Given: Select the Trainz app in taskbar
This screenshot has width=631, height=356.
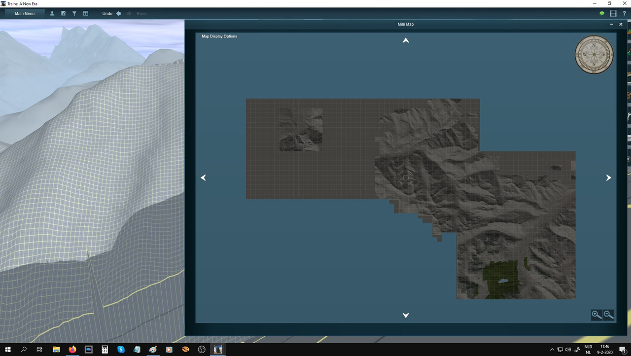Looking at the screenshot, I should coord(217,350).
